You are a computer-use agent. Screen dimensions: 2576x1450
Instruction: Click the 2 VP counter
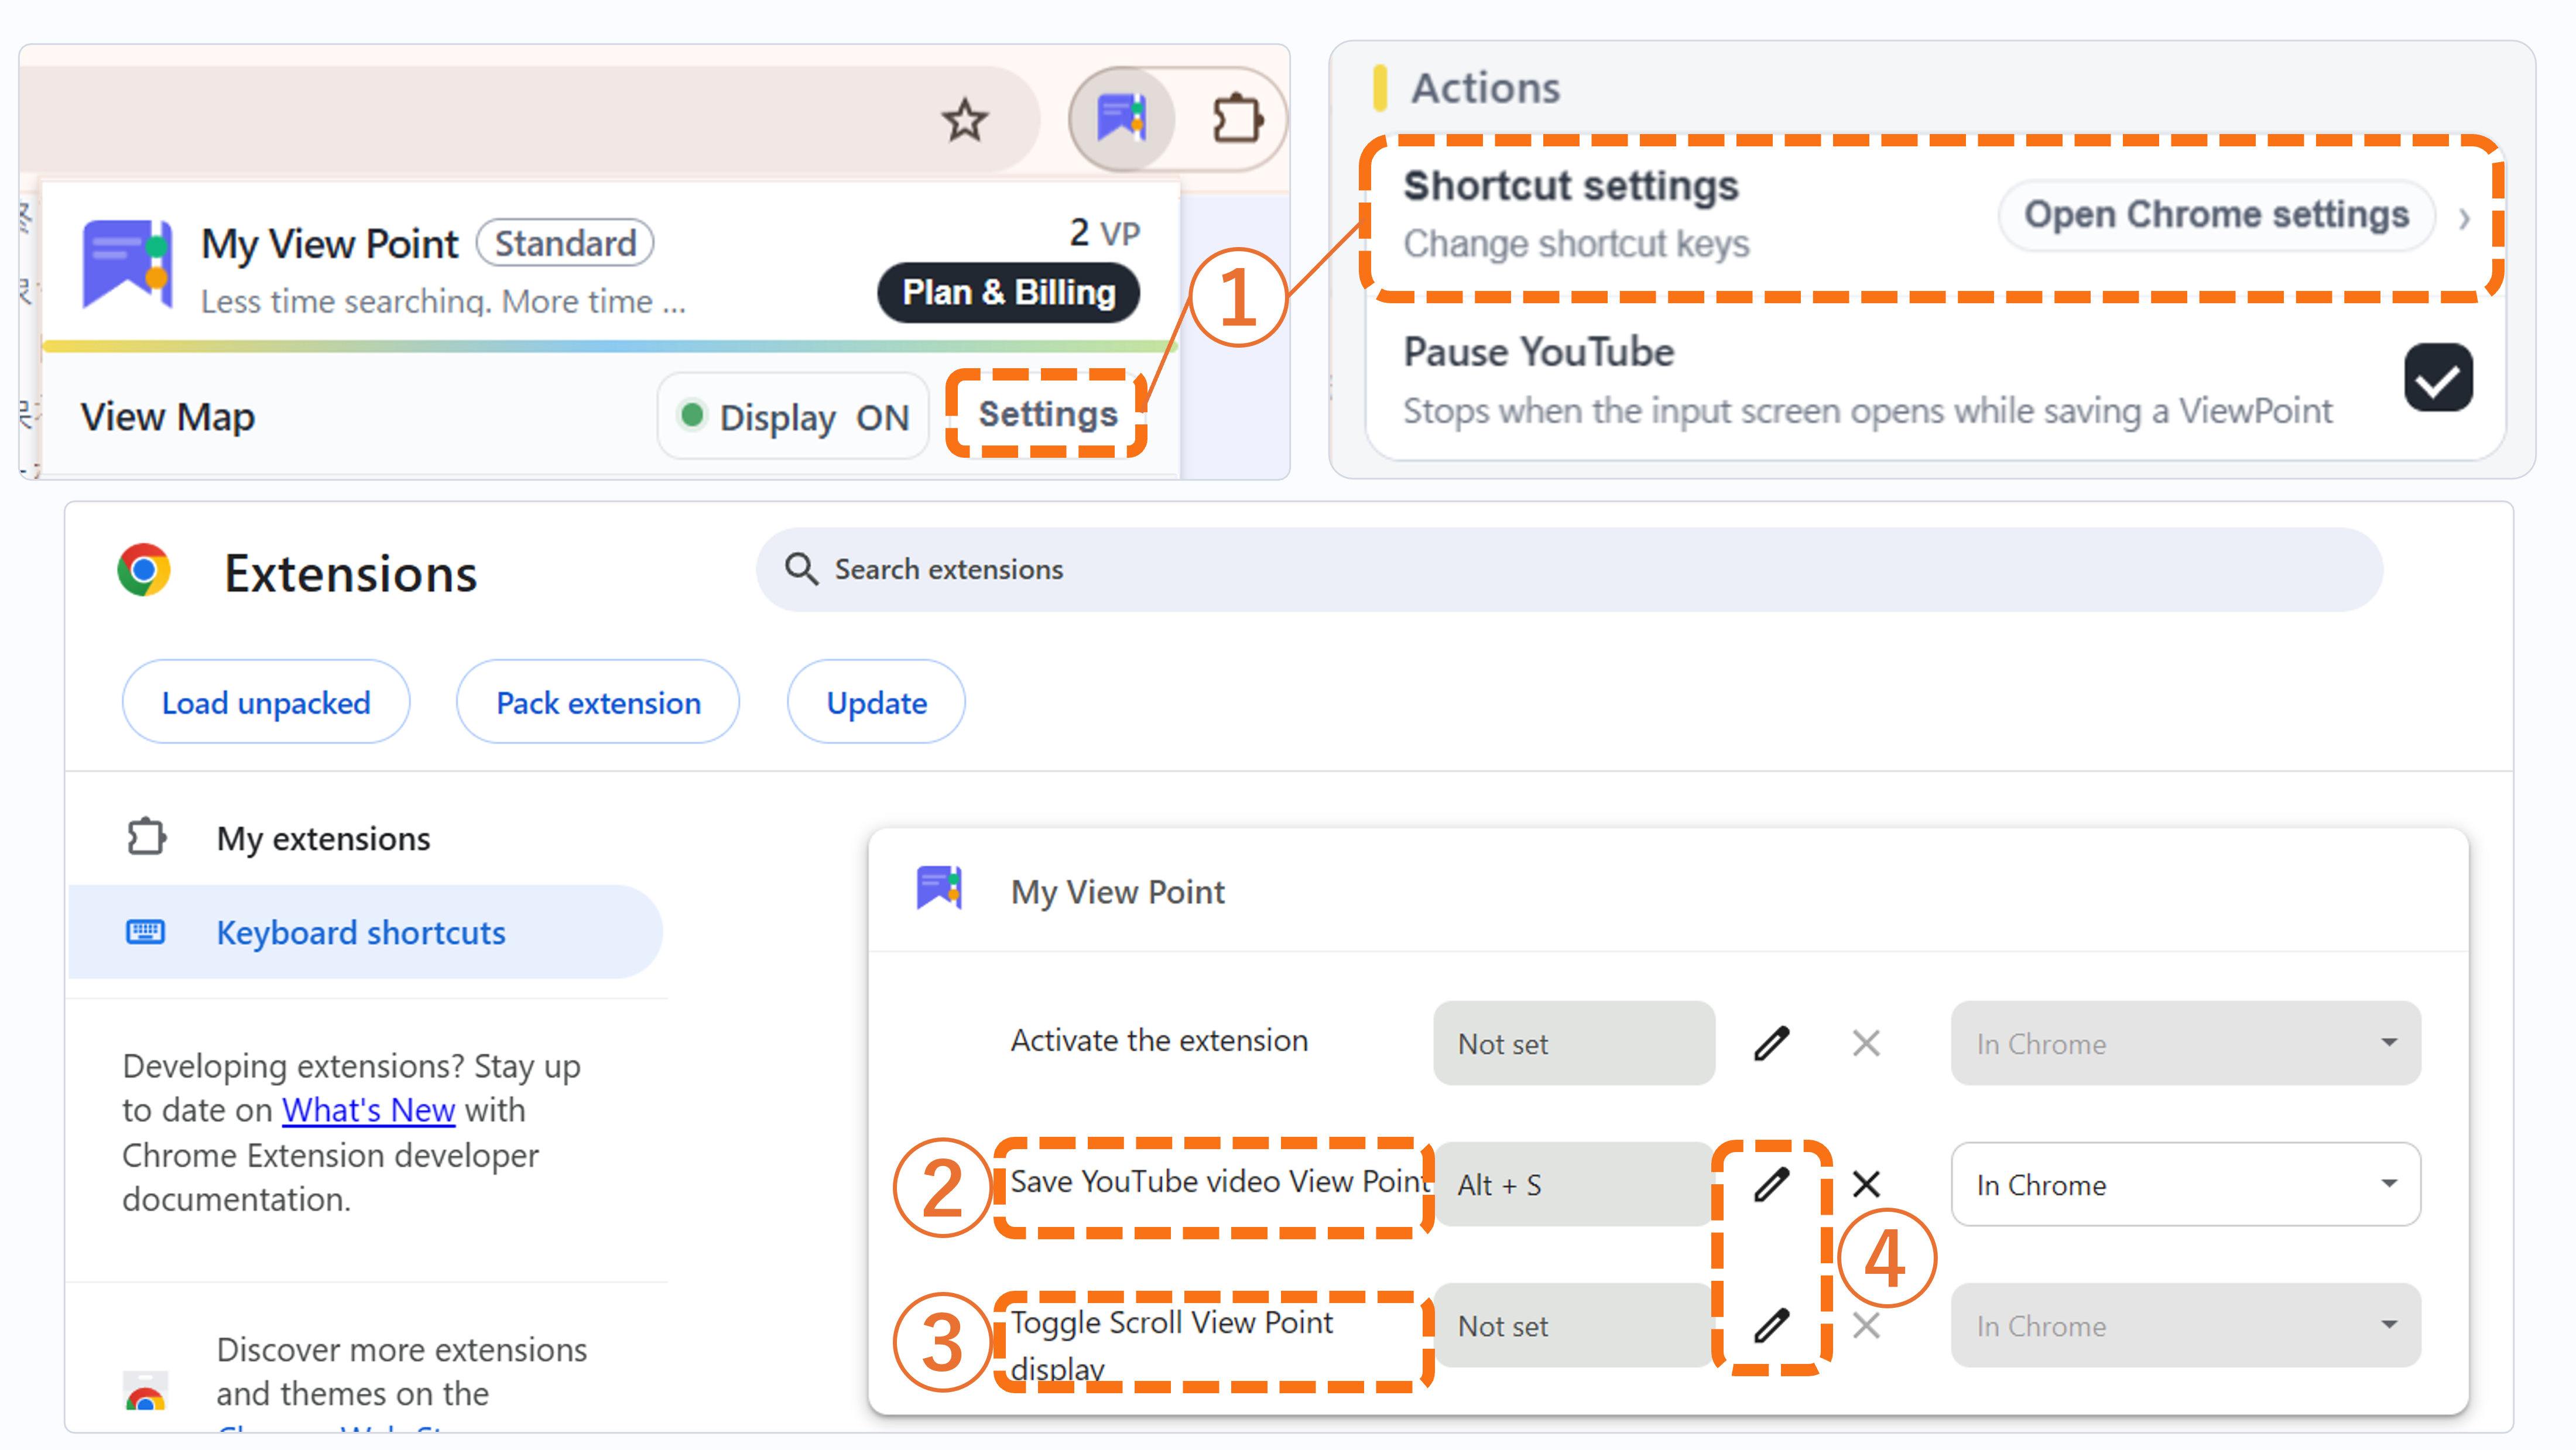[x=1104, y=233]
